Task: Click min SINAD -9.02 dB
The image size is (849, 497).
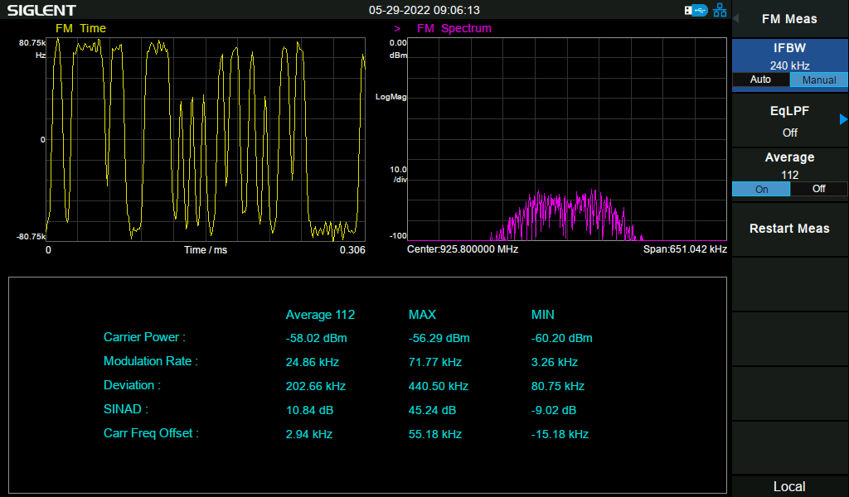Action: tap(553, 411)
